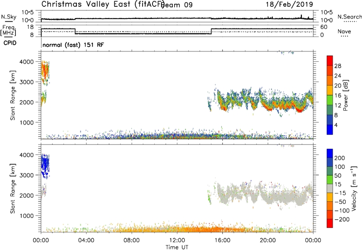362x250 pixels.
Task: Click the blue bottom segment of Power colorbar
Action: click(x=330, y=130)
